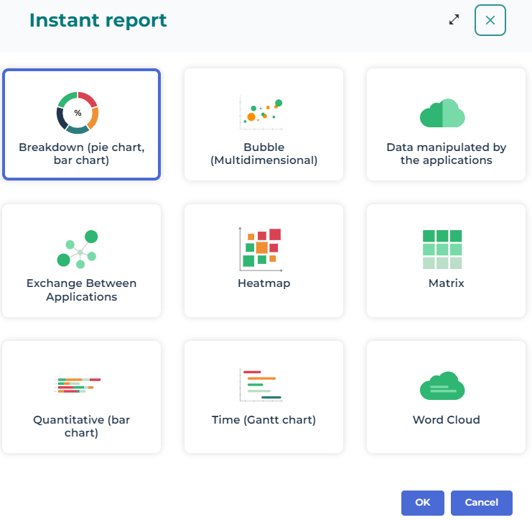Close the Instant report dialog
Viewport: 532px width, 520px height.
490,20
